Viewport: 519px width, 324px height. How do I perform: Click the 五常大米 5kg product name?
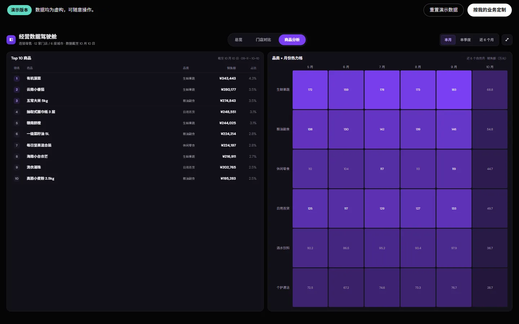(37, 101)
